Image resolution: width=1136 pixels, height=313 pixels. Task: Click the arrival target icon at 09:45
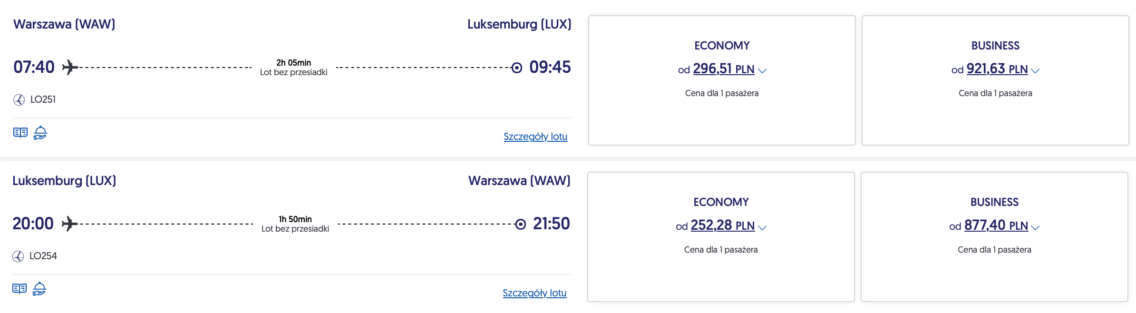point(517,68)
